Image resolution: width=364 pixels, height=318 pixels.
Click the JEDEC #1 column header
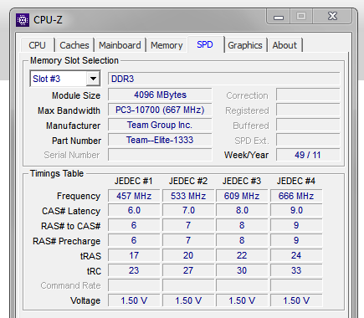134,182
